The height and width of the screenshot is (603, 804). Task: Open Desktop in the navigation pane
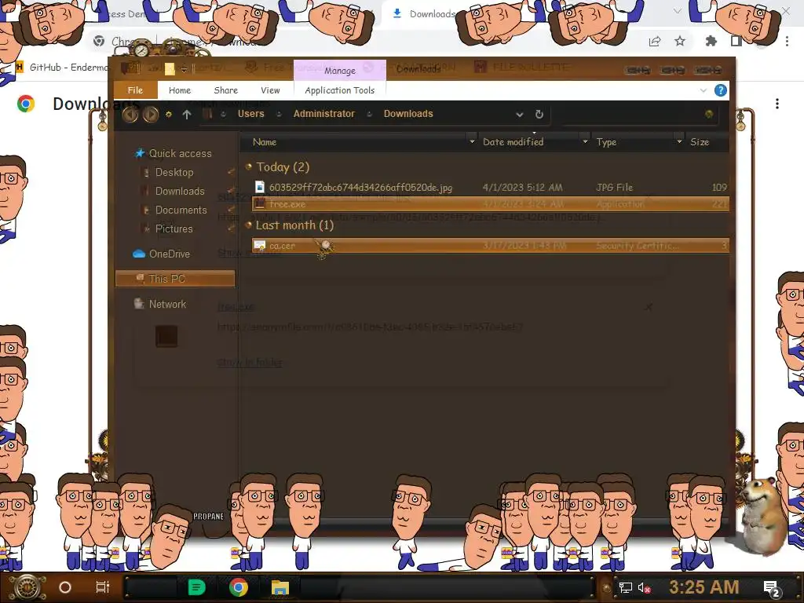coord(174,172)
